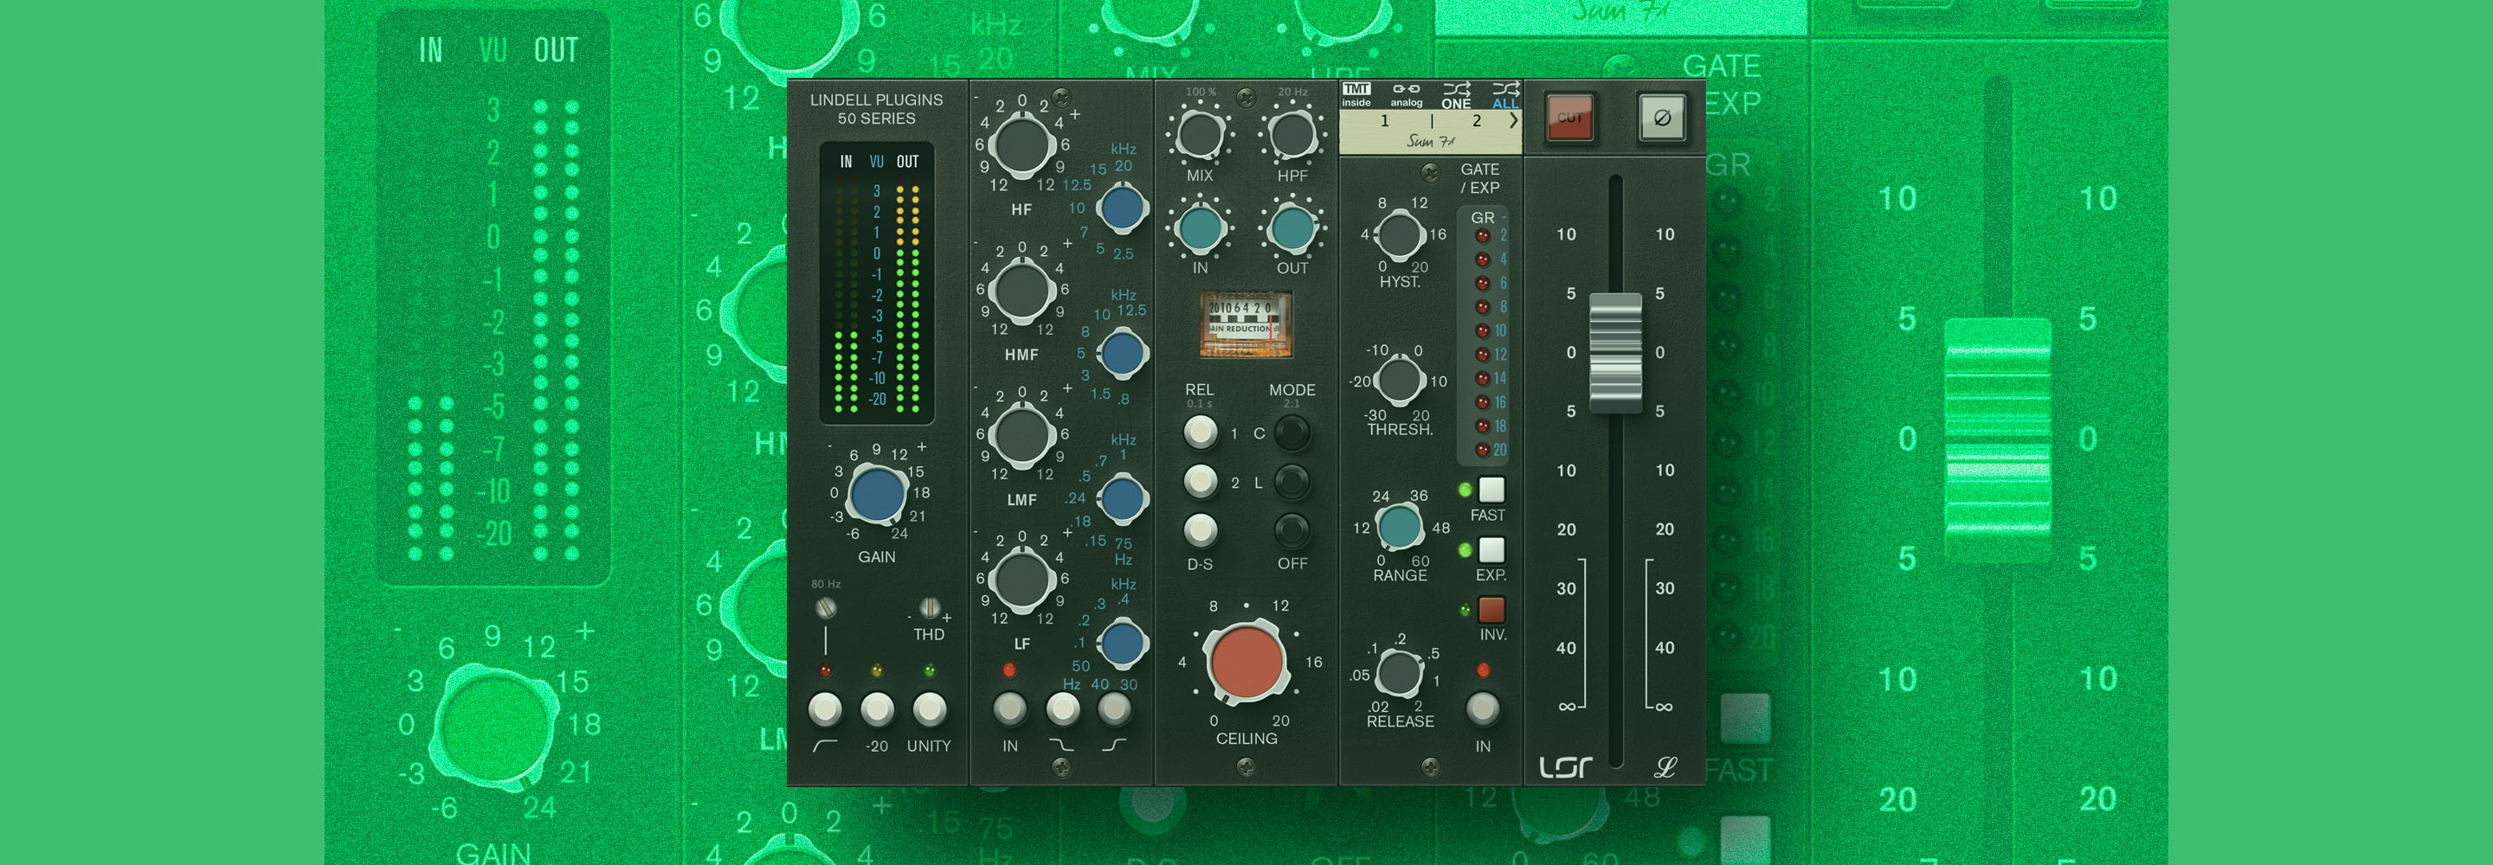This screenshot has width=2493, height=865.
Task: Toggle the gate INV. button
Action: click(x=1491, y=610)
